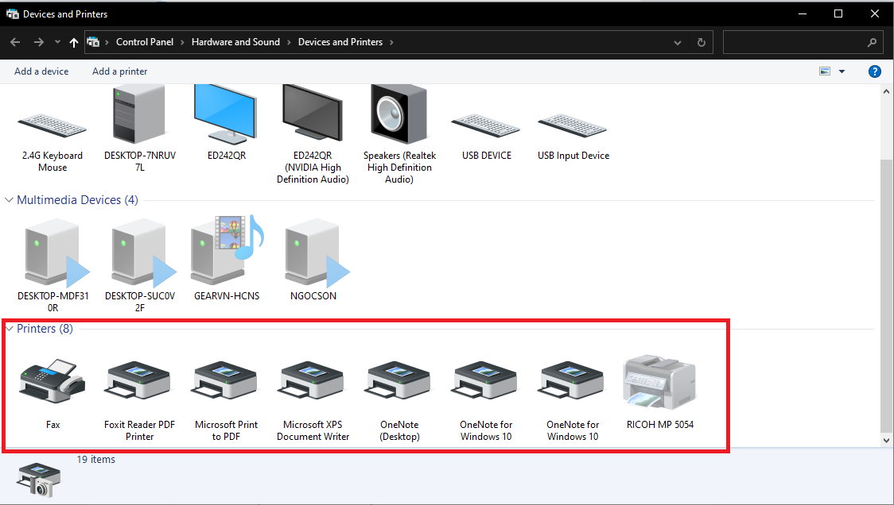Click the details pane printer-camera icon
The height and width of the screenshot is (505, 894).
point(39,480)
